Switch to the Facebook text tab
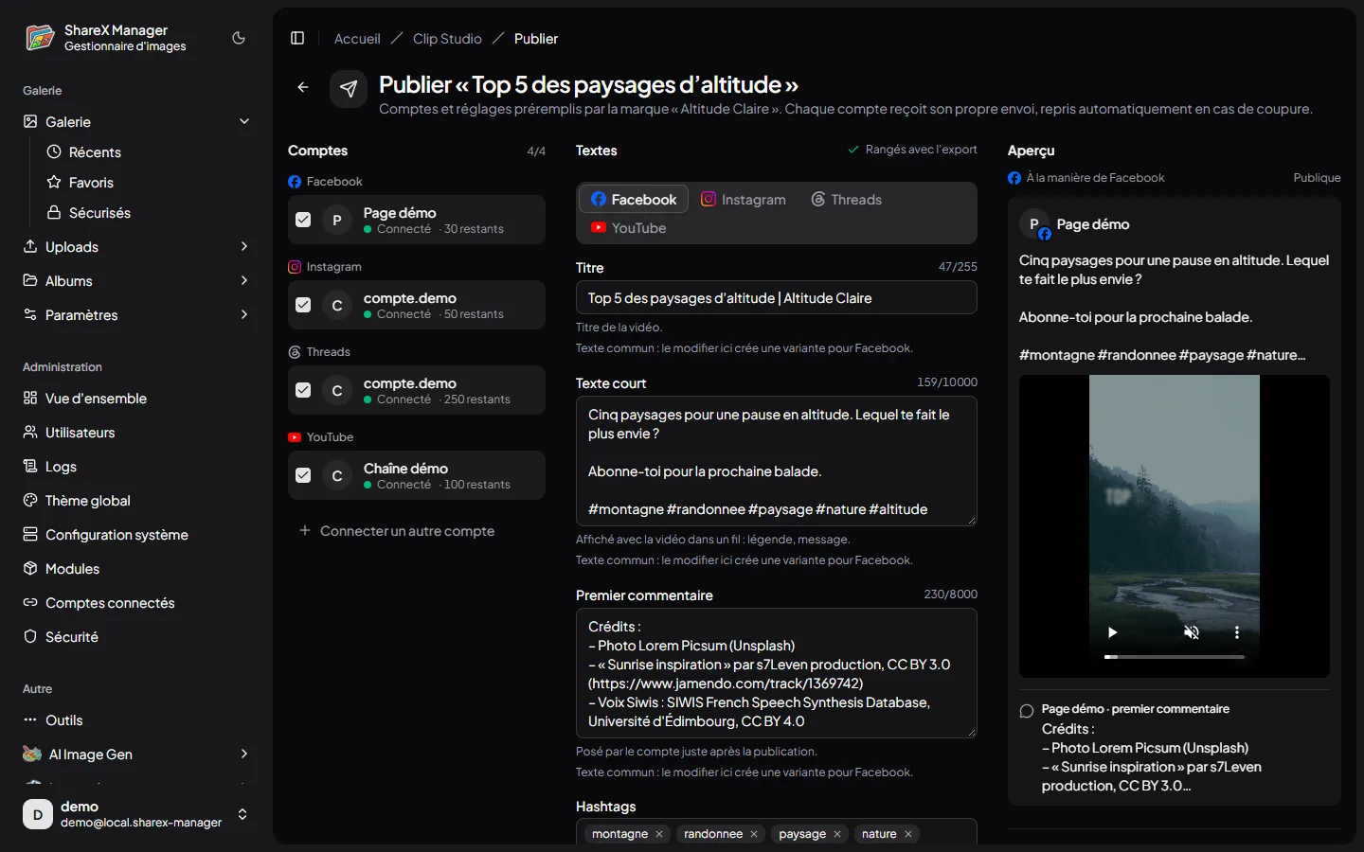Screen dimensions: 1364x852 [x=634, y=200]
